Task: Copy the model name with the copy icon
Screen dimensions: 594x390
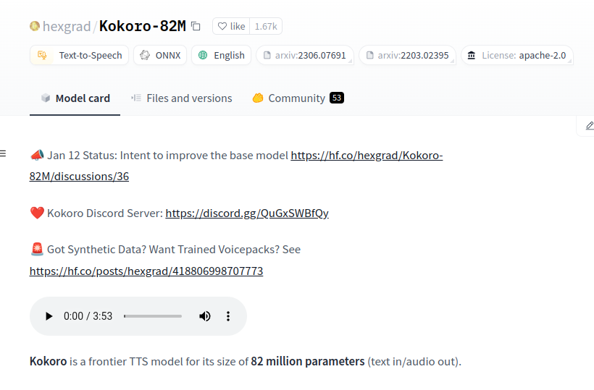Action: coord(196,26)
